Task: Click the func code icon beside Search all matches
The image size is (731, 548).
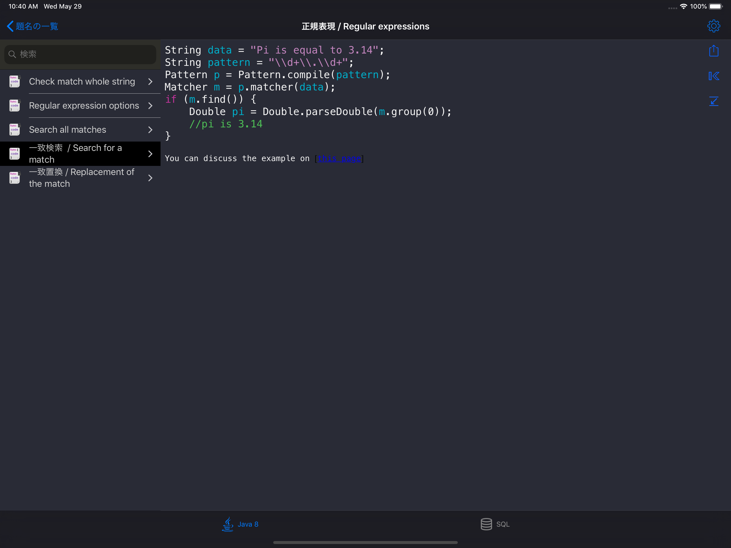Action: (14, 129)
